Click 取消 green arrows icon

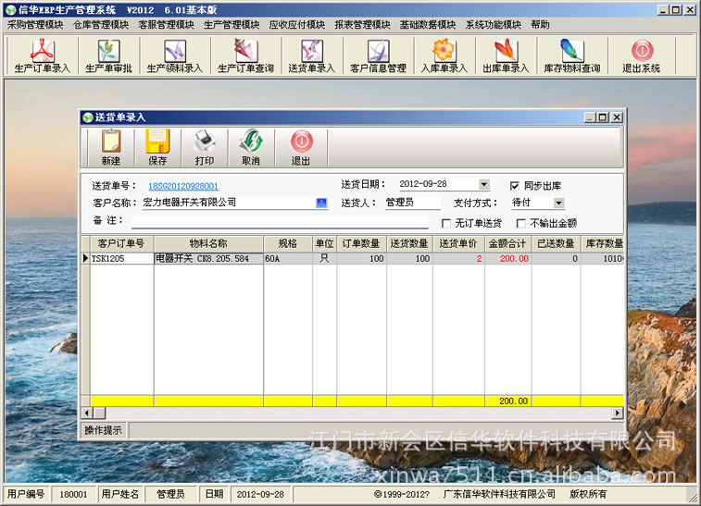(x=251, y=148)
